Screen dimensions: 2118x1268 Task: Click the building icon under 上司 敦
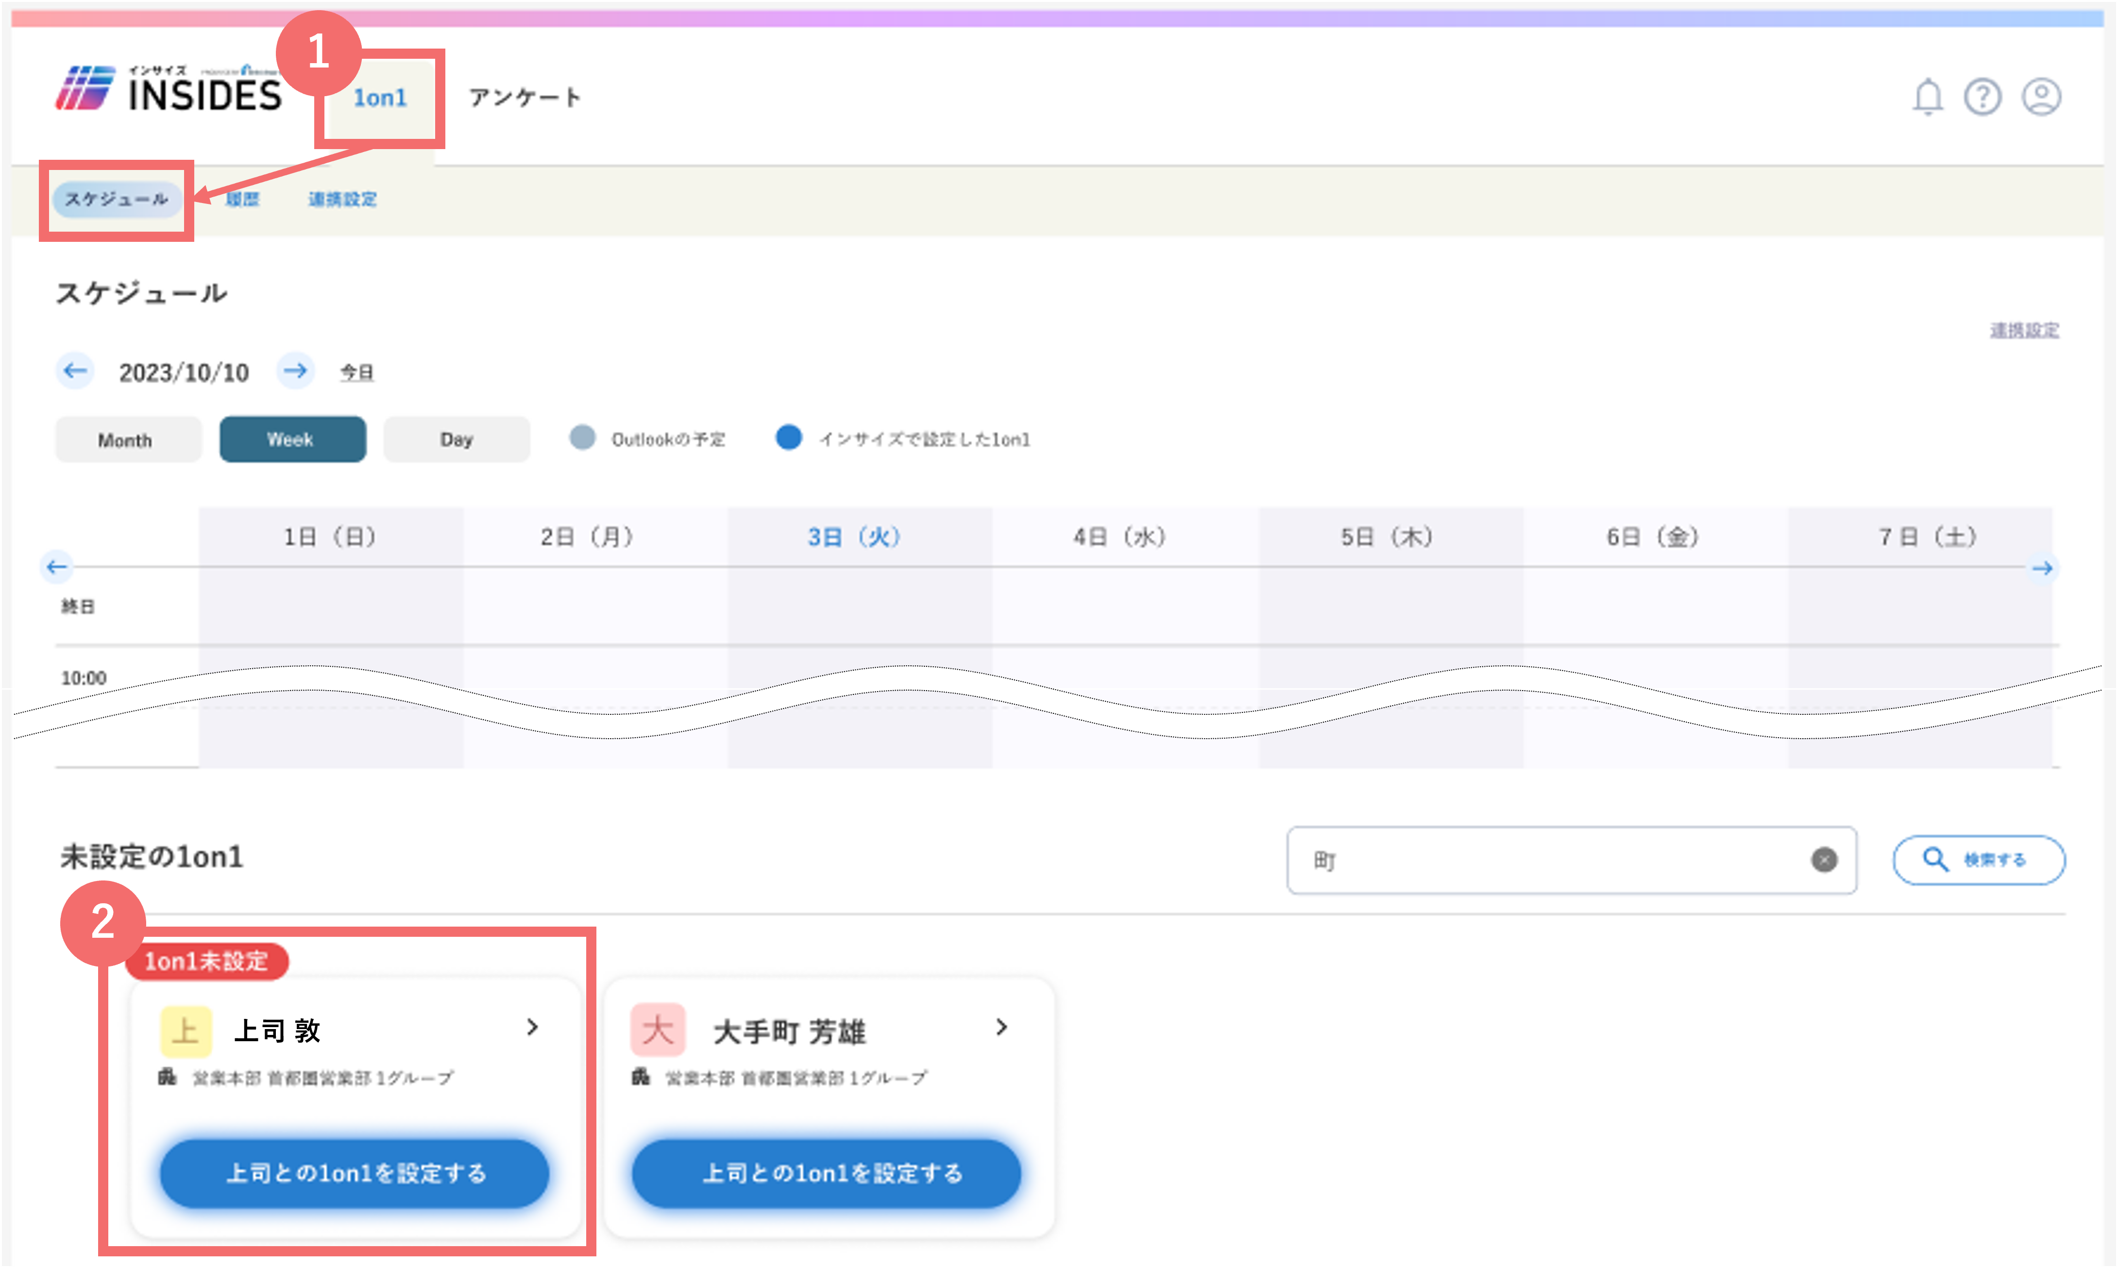pos(168,1077)
